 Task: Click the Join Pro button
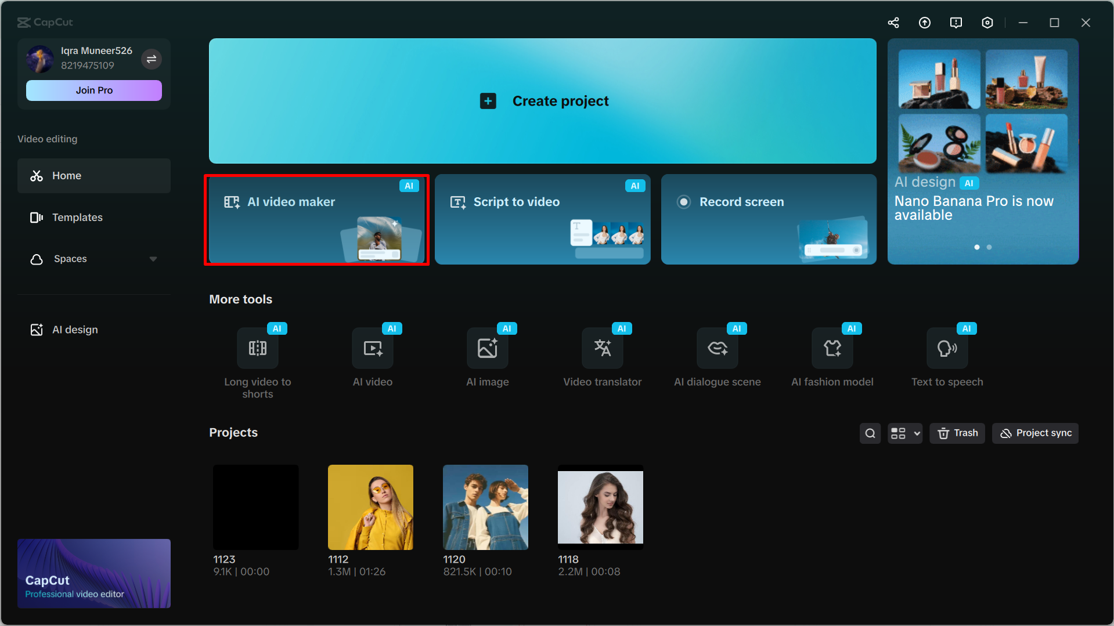click(93, 90)
